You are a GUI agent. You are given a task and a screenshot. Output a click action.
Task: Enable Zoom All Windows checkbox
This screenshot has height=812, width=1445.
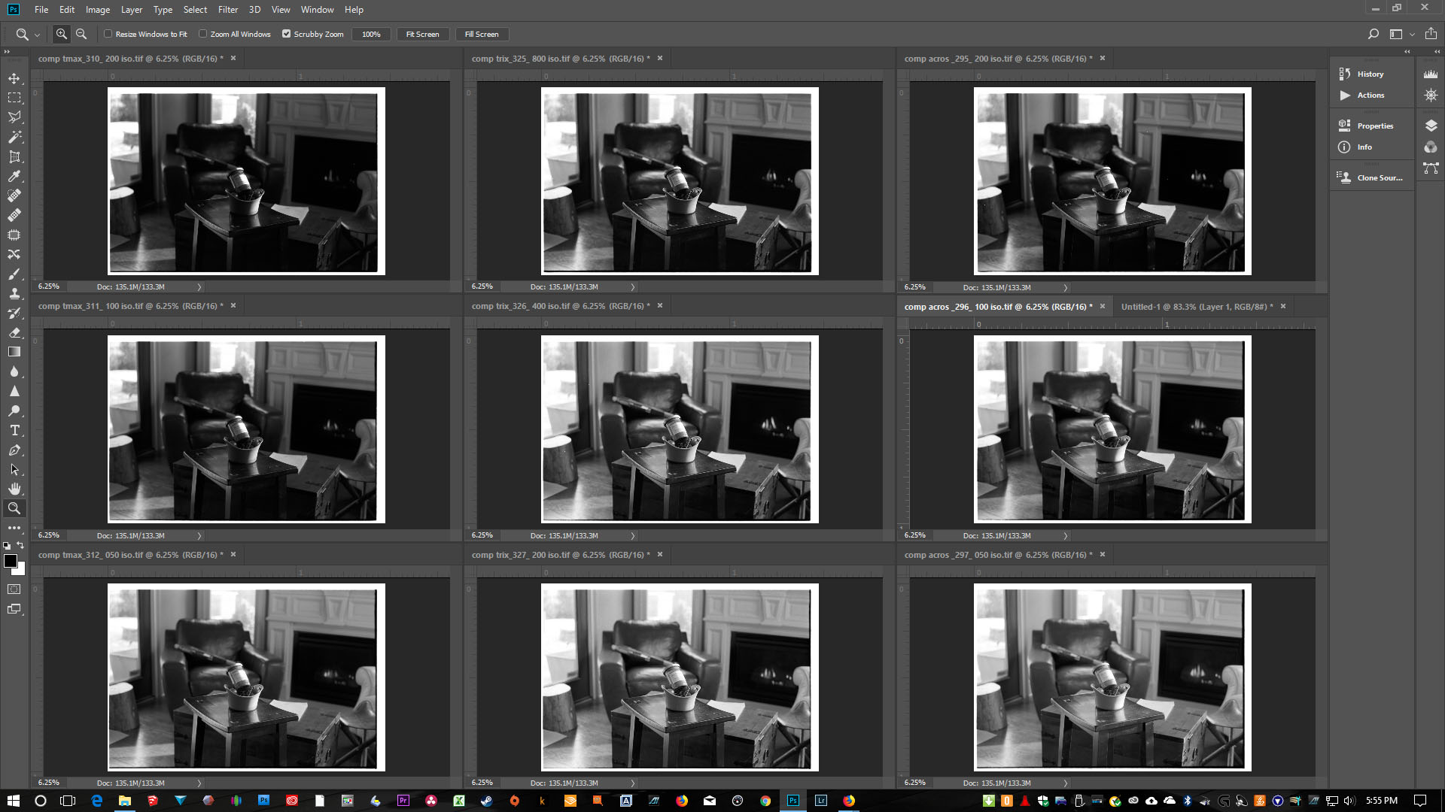203,34
